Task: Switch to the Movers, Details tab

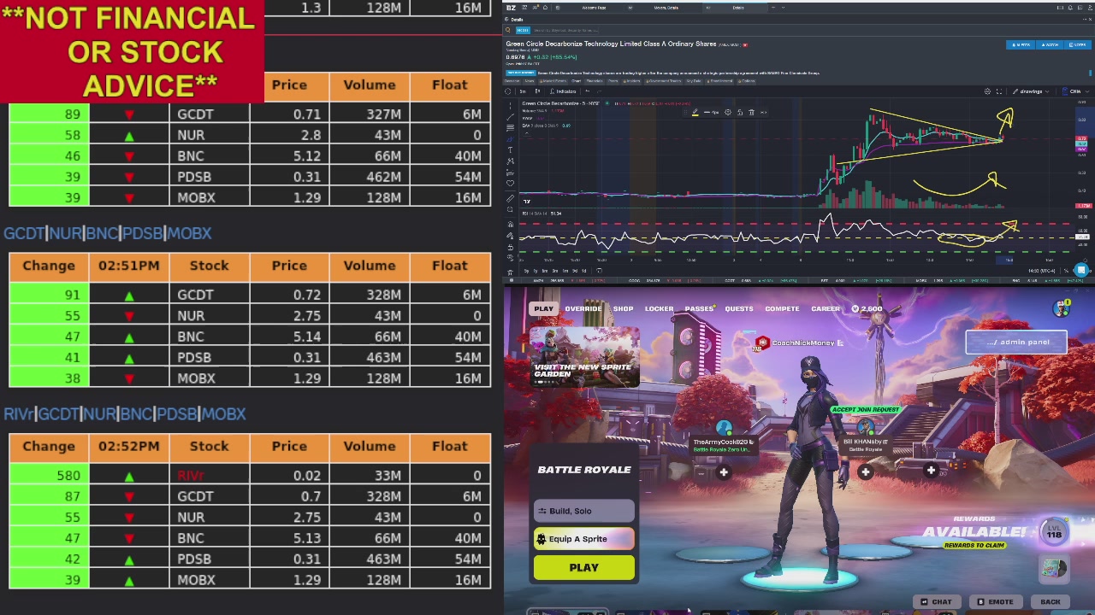Action: point(666,8)
